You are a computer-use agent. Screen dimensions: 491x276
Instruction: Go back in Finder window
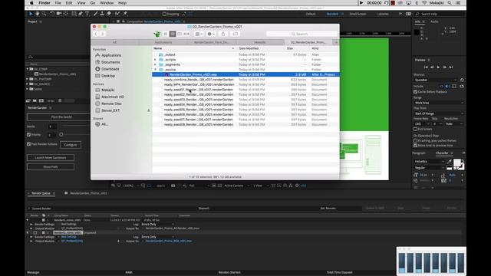(x=96, y=34)
